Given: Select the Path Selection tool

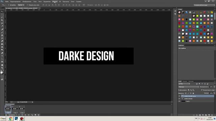Looking at the screenshot, I should tap(2, 59).
